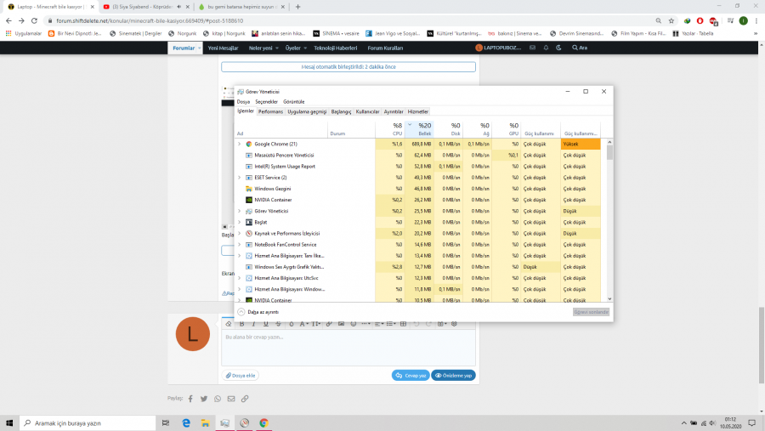Toggle bold in the reply editor
Screen dimensions: 765x431
(241, 324)
